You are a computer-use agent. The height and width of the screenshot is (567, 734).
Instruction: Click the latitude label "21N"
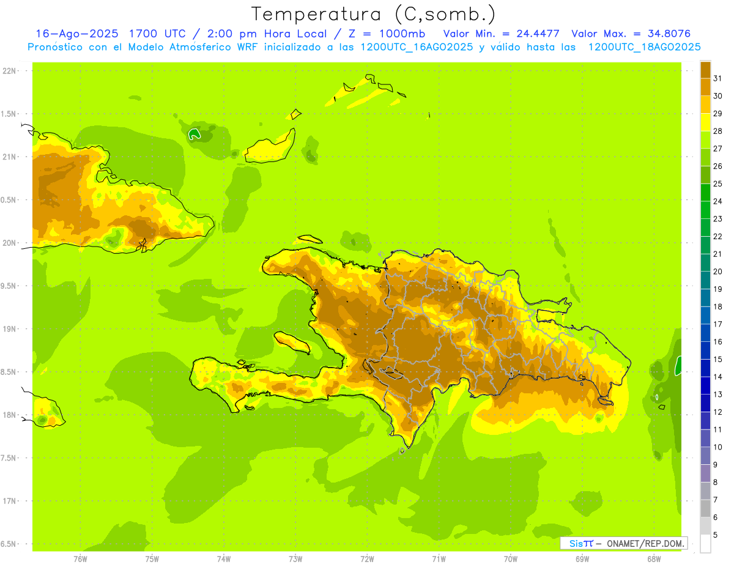(10, 157)
